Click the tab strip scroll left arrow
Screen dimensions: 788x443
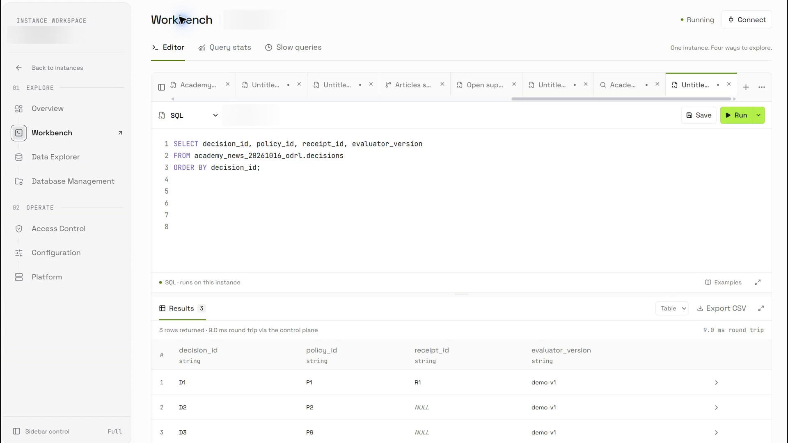click(x=172, y=99)
